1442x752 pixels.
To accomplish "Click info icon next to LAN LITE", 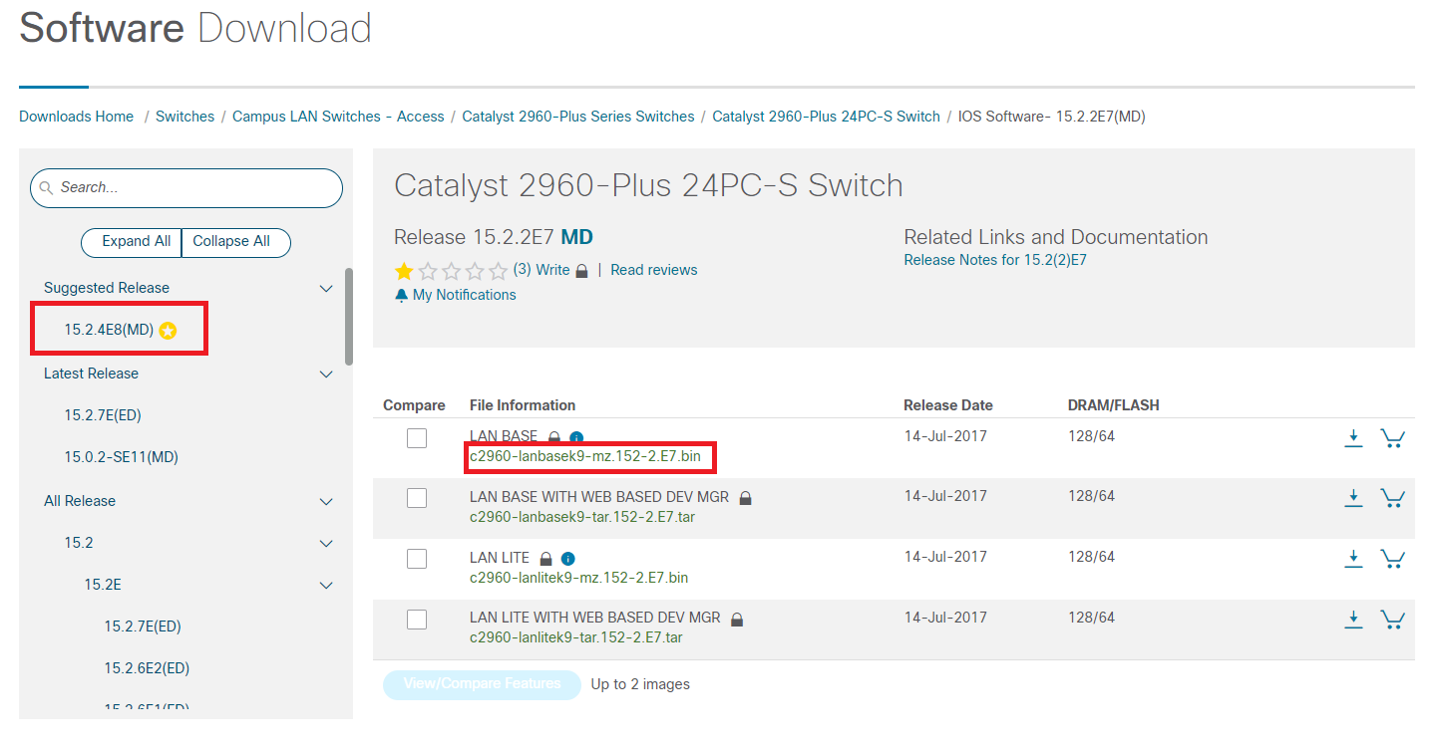I will click(568, 559).
